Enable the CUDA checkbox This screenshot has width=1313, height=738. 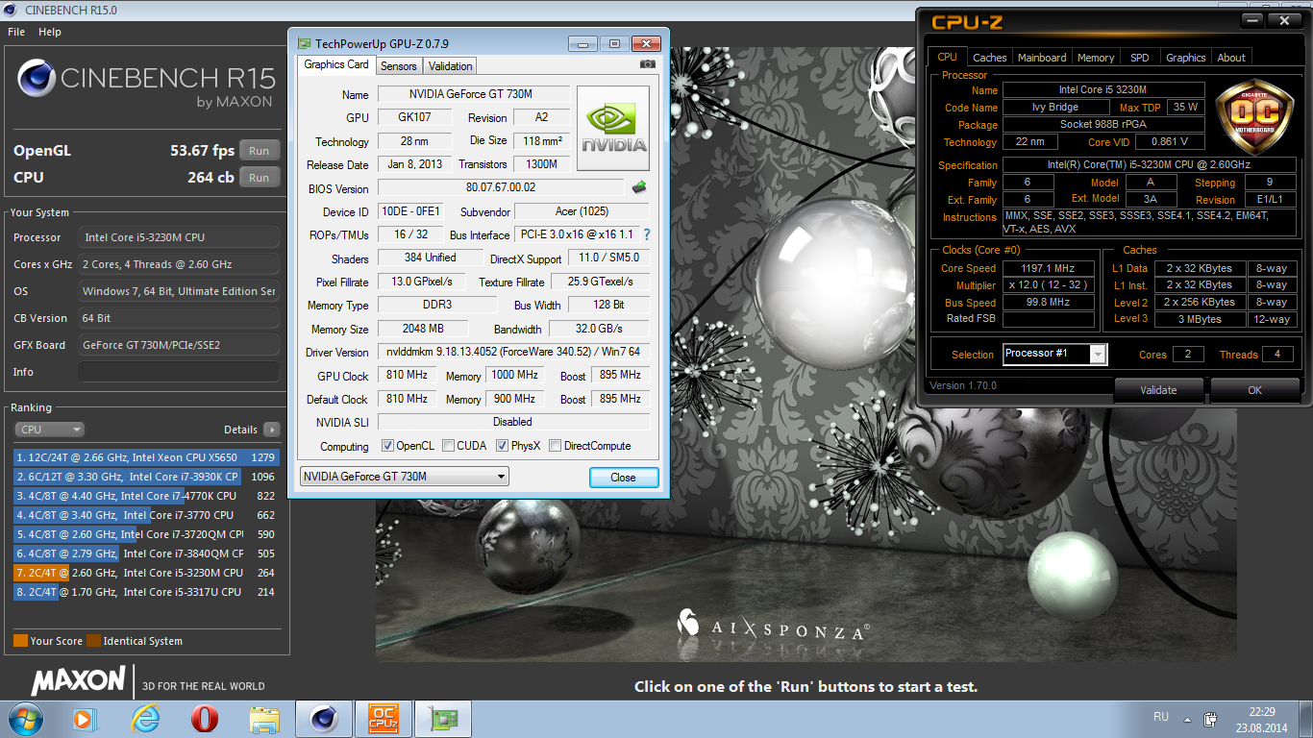pos(448,446)
